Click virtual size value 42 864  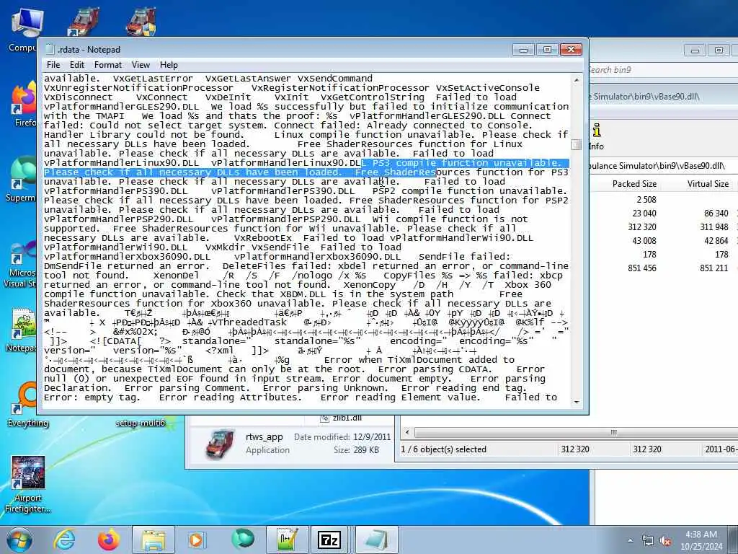tap(716, 241)
